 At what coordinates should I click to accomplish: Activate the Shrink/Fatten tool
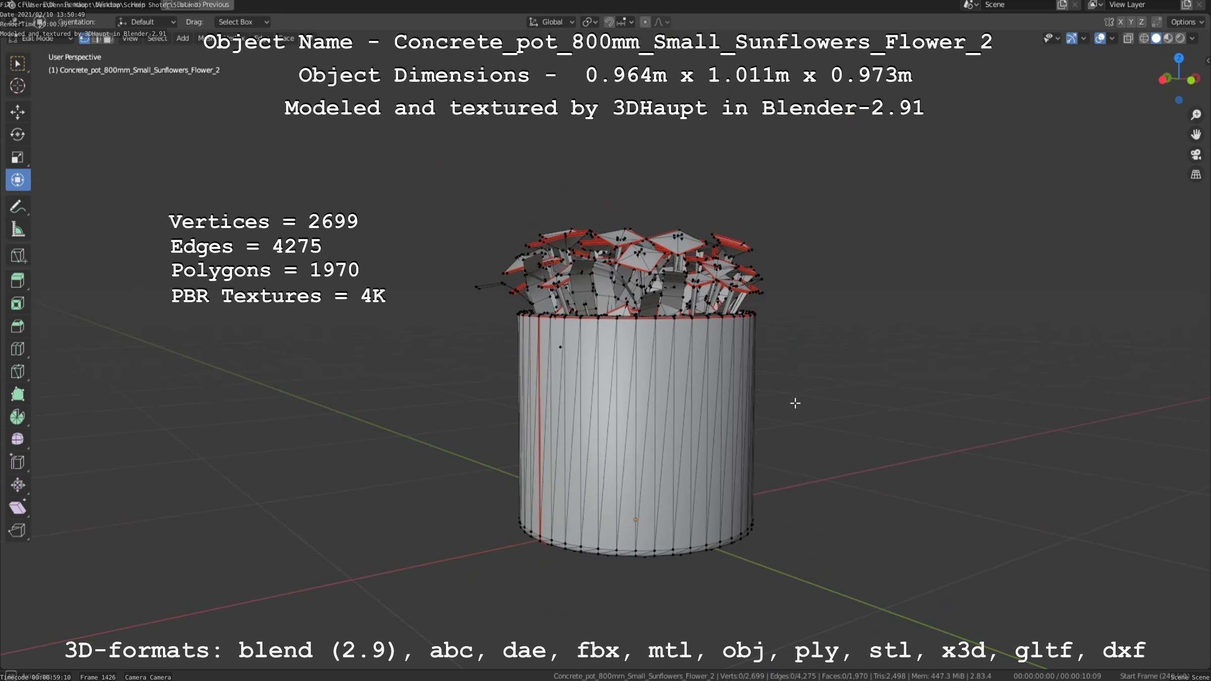pos(18,485)
